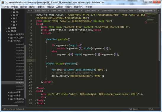Switch to the 实例1.6.html tab
The height and width of the screenshot is (112, 162).
coord(75,11)
